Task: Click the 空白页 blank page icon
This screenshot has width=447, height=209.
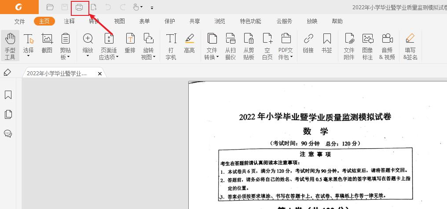Action: point(267,39)
